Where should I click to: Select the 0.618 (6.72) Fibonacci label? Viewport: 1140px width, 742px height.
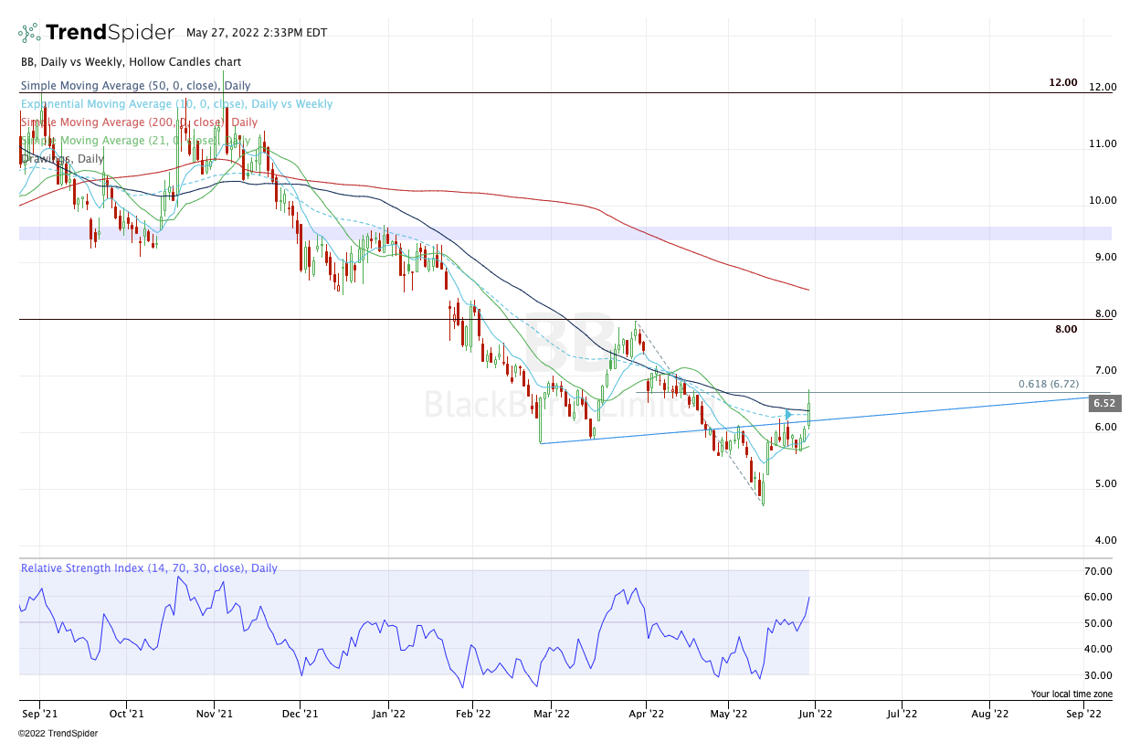tap(1048, 385)
